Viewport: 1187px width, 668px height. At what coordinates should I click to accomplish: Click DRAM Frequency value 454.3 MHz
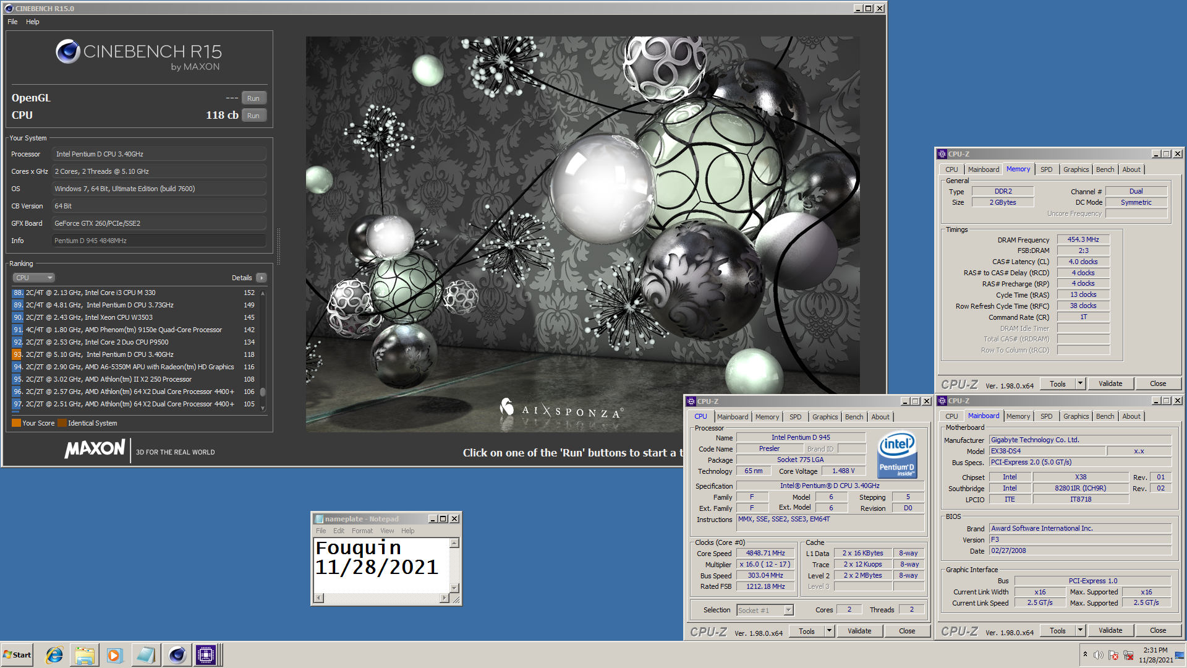point(1083,239)
